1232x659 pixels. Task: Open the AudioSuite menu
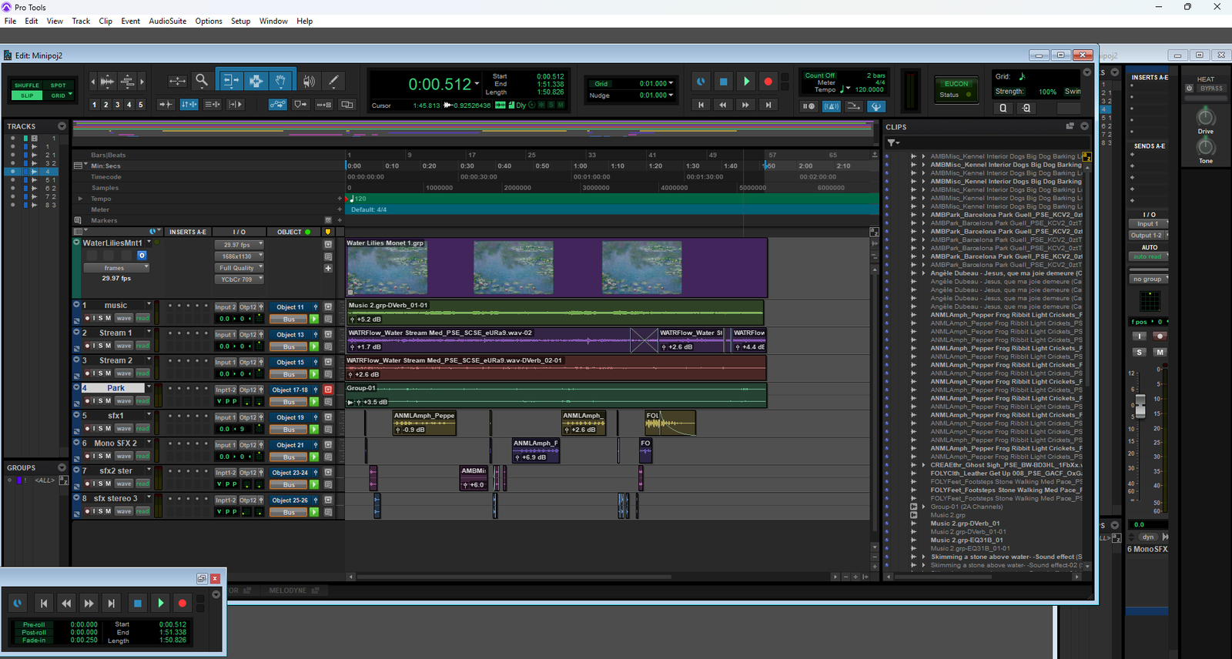pyautogui.click(x=167, y=21)
